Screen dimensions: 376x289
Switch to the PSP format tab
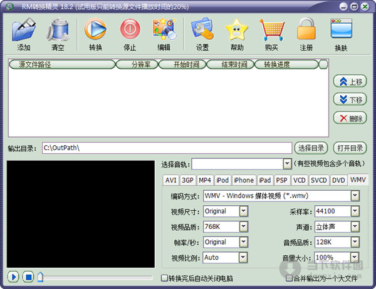pos(281,180)
